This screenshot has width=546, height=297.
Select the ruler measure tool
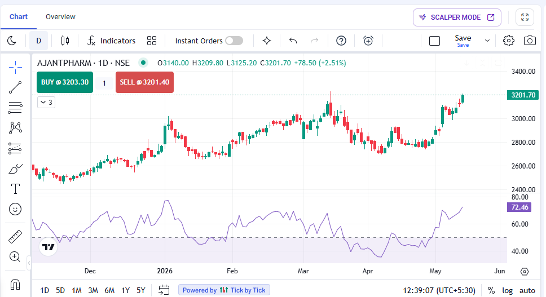(15, 237)
